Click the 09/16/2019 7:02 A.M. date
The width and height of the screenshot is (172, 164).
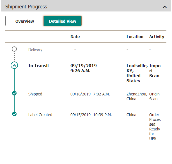[x=90, y=94]
